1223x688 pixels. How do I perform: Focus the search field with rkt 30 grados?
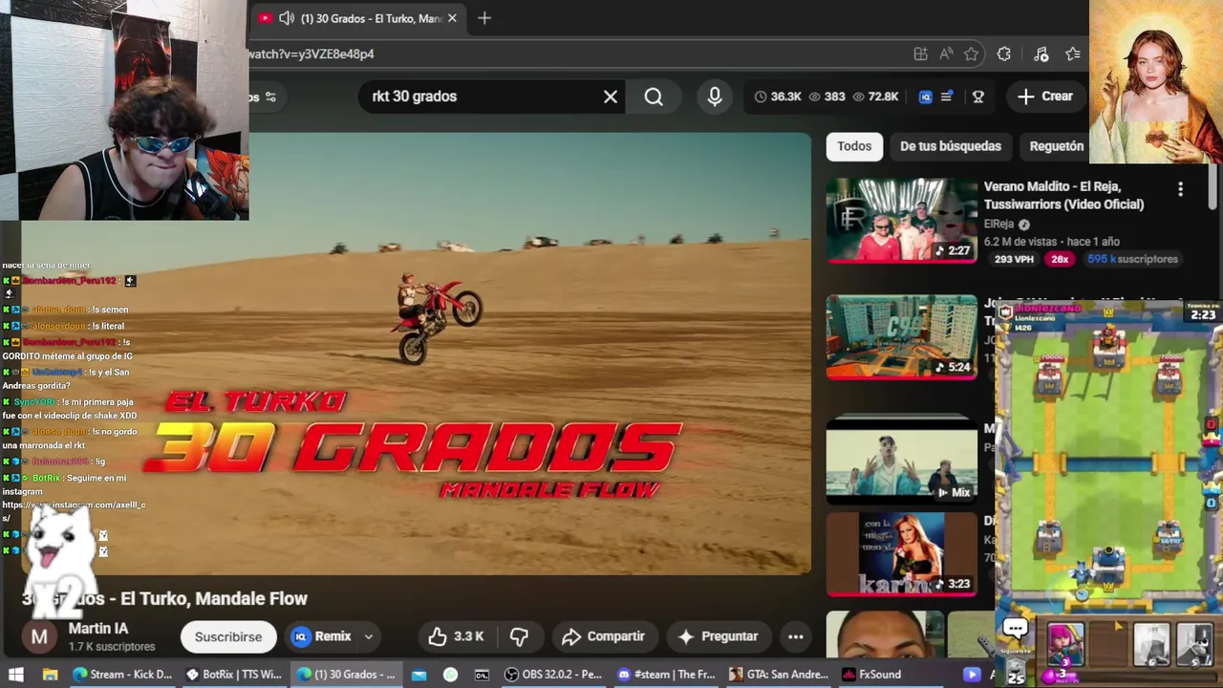[x=483, y=97]
